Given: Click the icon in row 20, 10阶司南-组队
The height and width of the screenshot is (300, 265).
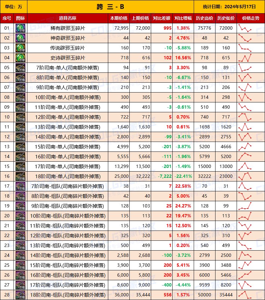Looking at the screenshot, I should coord(20,216).
